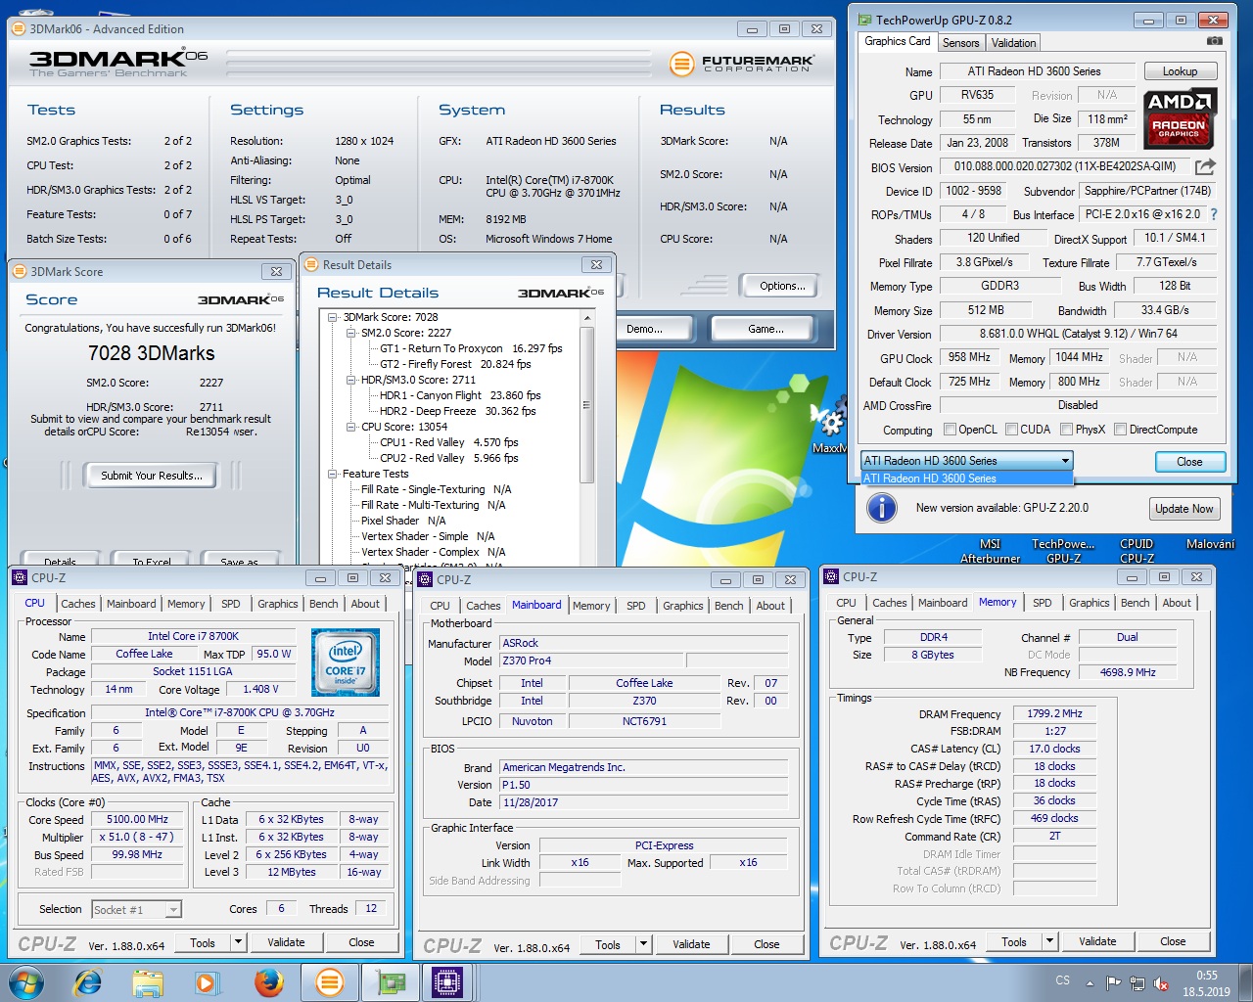Click the network tray icon

click(1137, 983)
